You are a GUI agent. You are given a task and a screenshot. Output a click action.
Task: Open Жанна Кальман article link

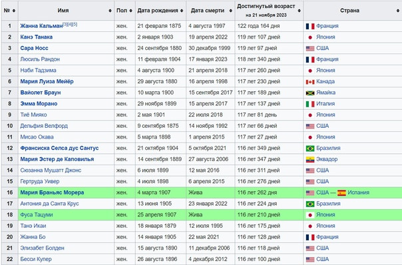41,26
